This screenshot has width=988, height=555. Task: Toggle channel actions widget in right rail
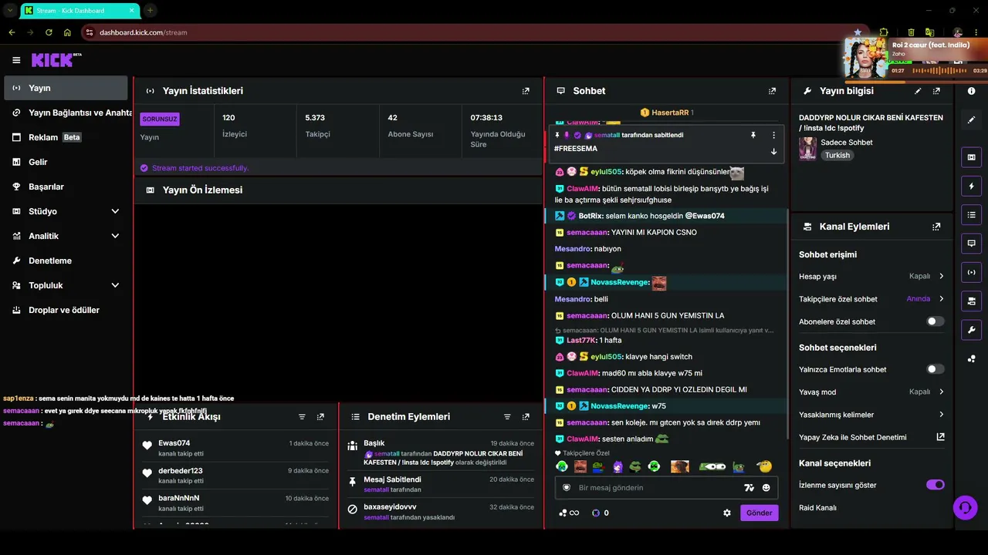pyautogui.click(x=971, y=300)
